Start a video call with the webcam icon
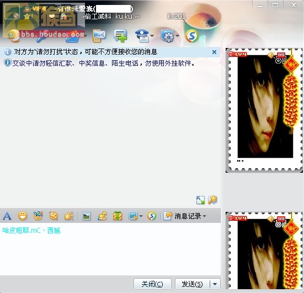This screenshot has width=304, height=293. 13,36
